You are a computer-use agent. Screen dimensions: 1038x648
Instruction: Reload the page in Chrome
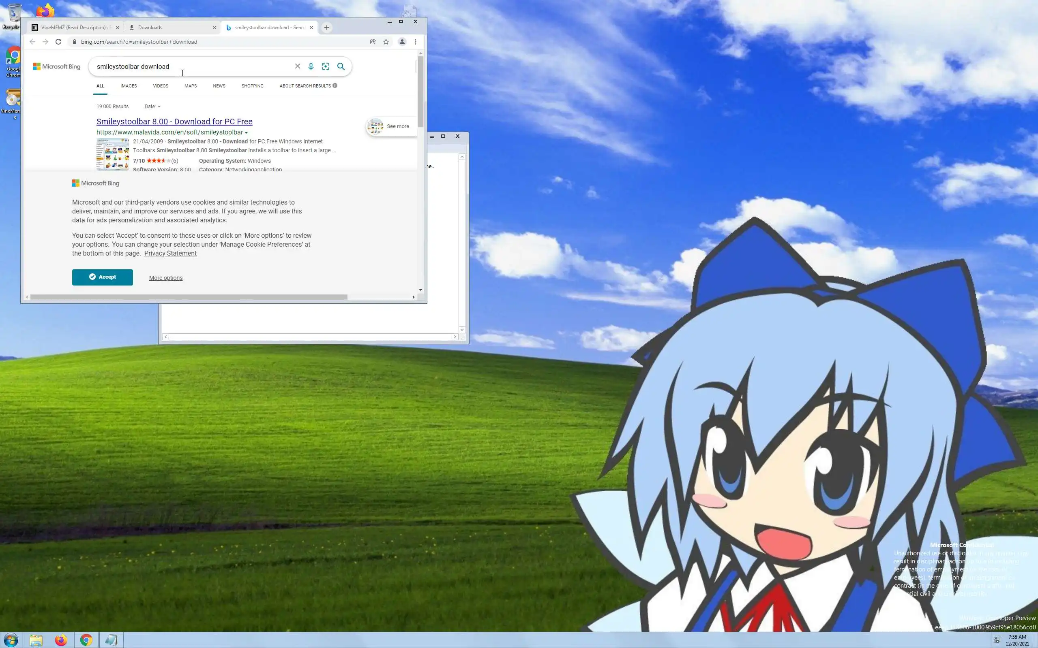[x=58, y=42]
